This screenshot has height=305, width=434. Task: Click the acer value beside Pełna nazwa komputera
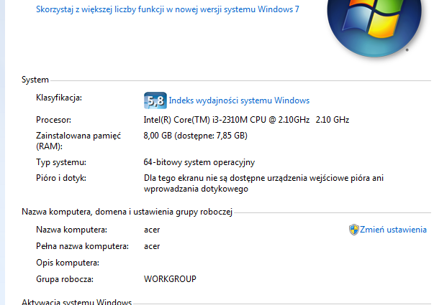(152, 246)
